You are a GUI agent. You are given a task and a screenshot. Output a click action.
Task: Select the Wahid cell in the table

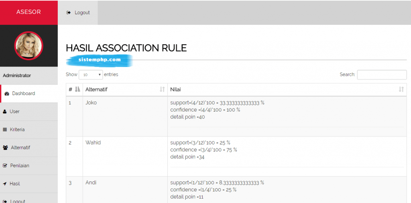125,156
